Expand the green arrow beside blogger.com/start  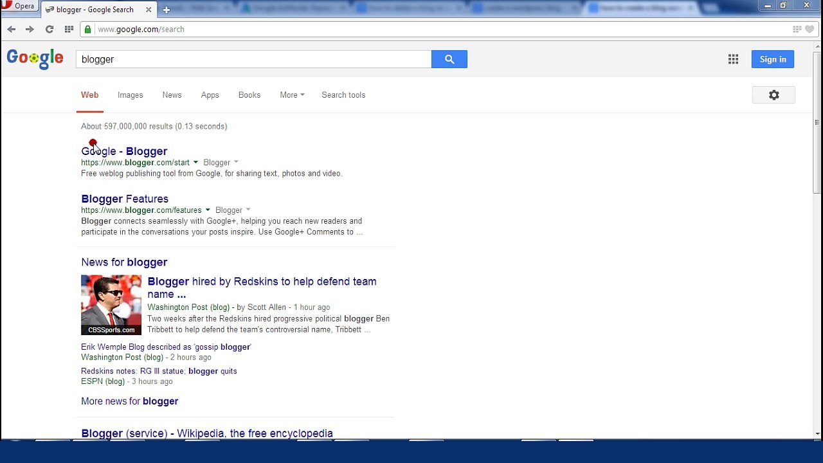195,163
